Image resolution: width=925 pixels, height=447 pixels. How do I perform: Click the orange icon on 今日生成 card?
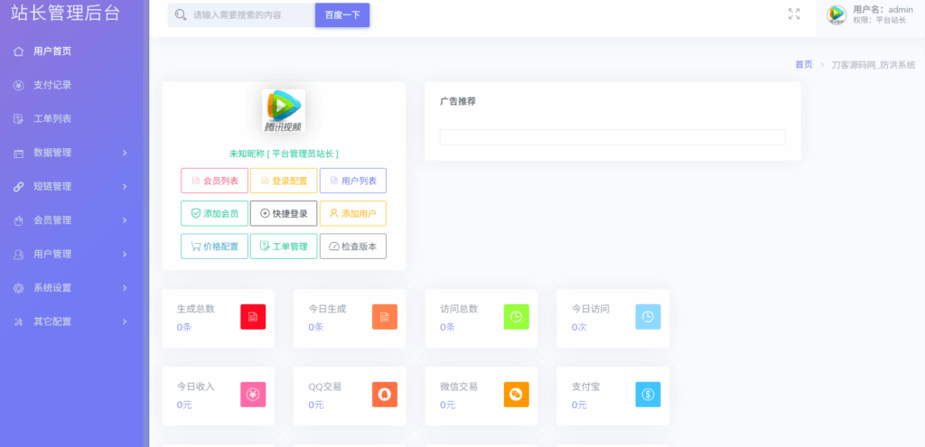385,317
